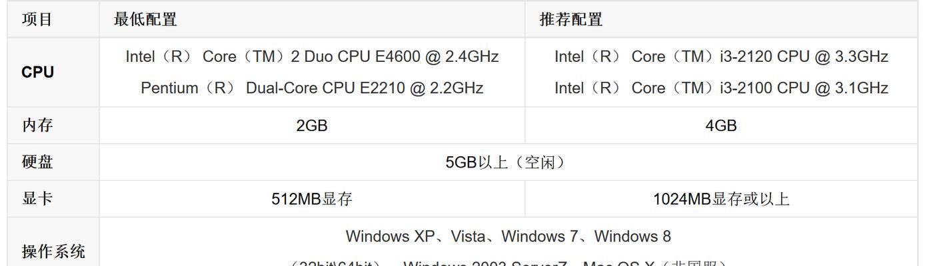Select the 5GB以上（空闲） cell
The image size is (925, 266).
[x=508, y=162]
